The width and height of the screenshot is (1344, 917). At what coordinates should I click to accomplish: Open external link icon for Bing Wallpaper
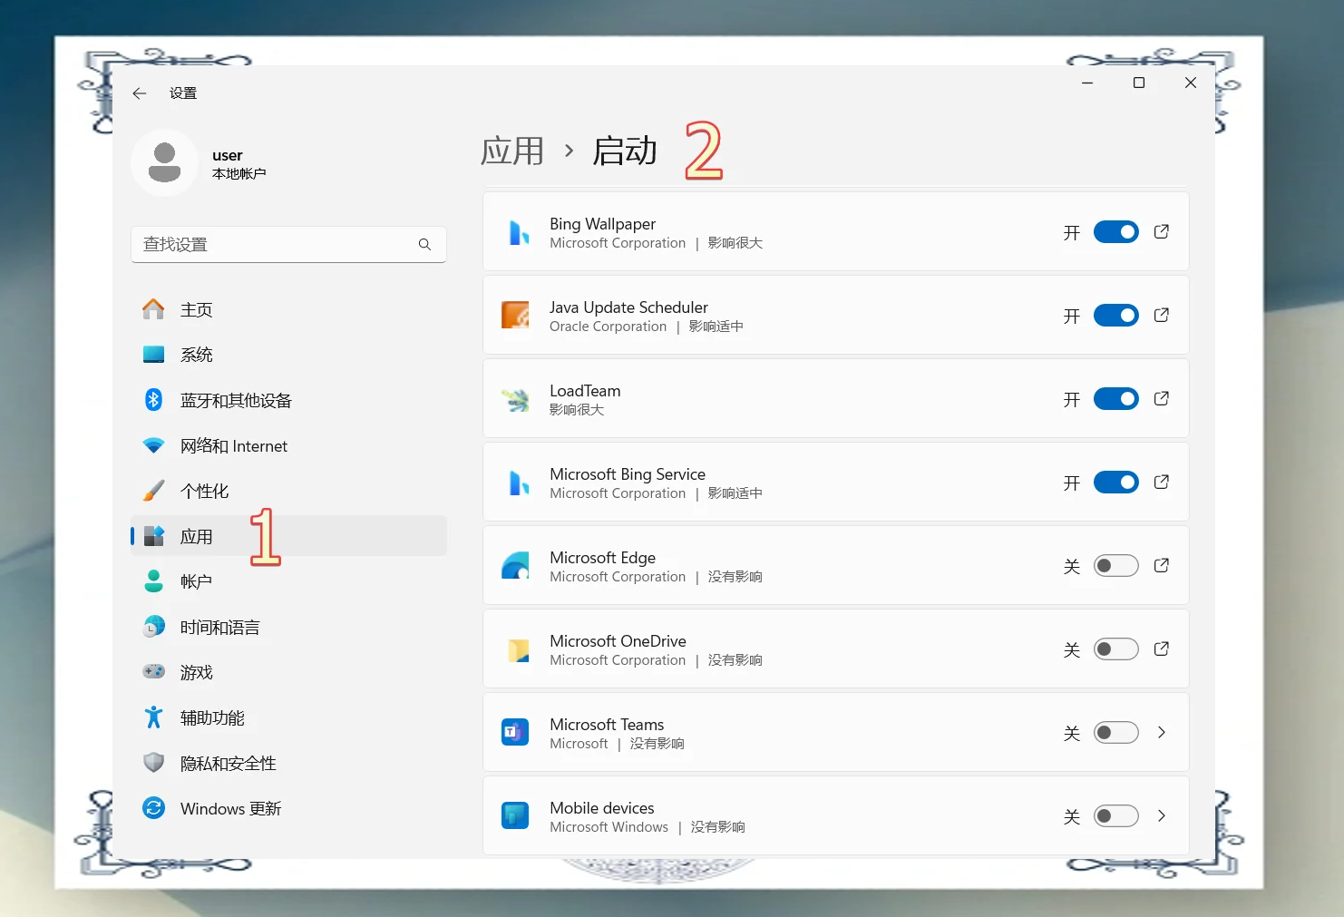tap(1161, 232)
